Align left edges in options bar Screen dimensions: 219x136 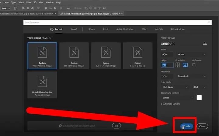[23, 8]
